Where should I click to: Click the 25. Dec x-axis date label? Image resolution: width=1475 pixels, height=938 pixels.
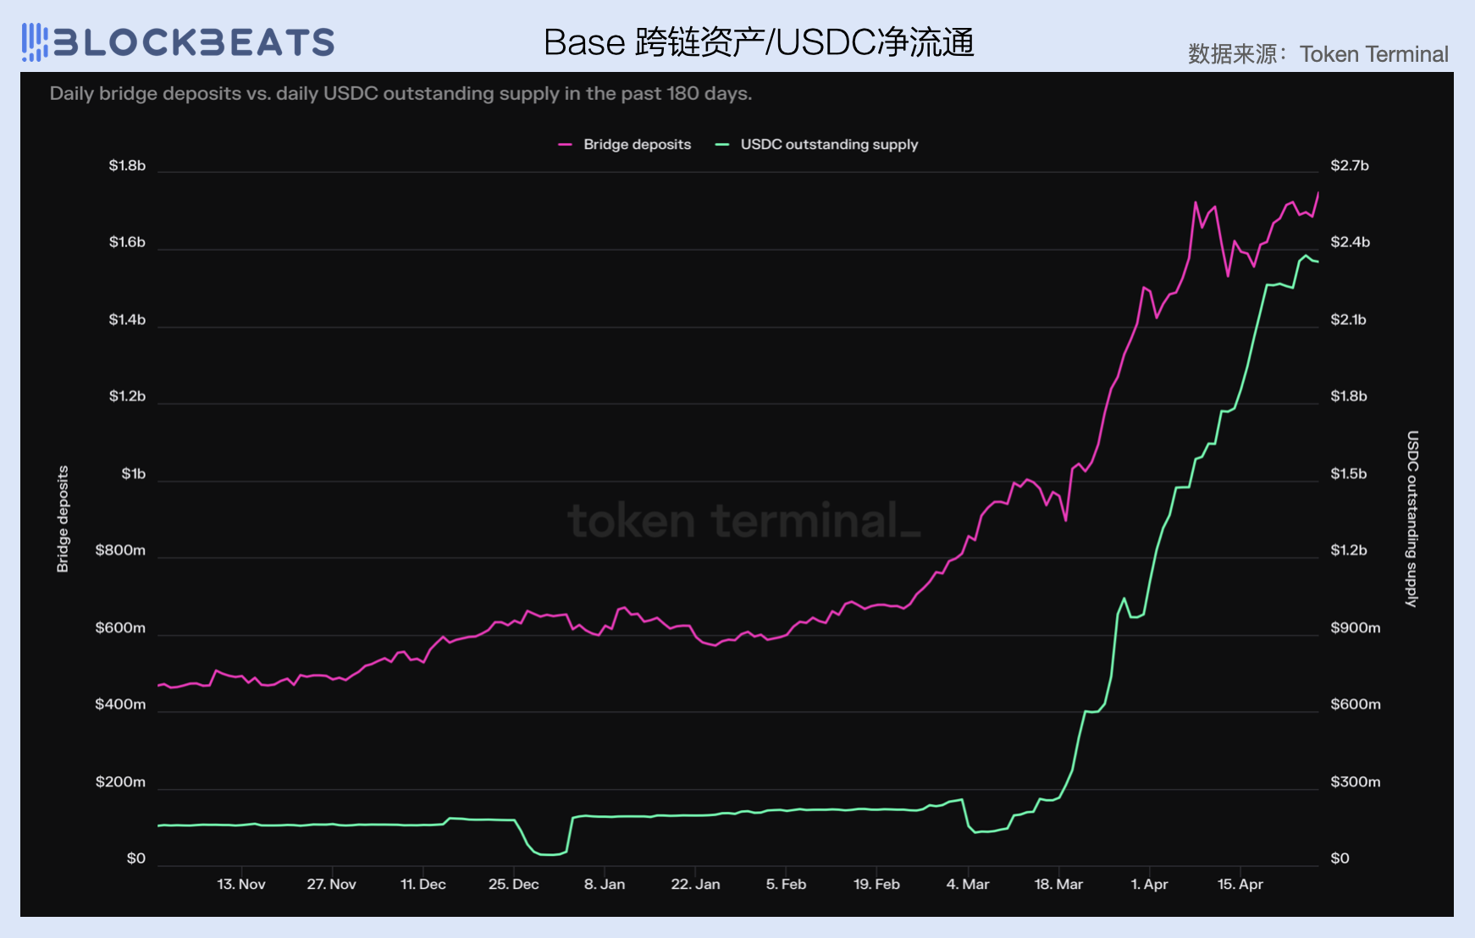(513, 884)
